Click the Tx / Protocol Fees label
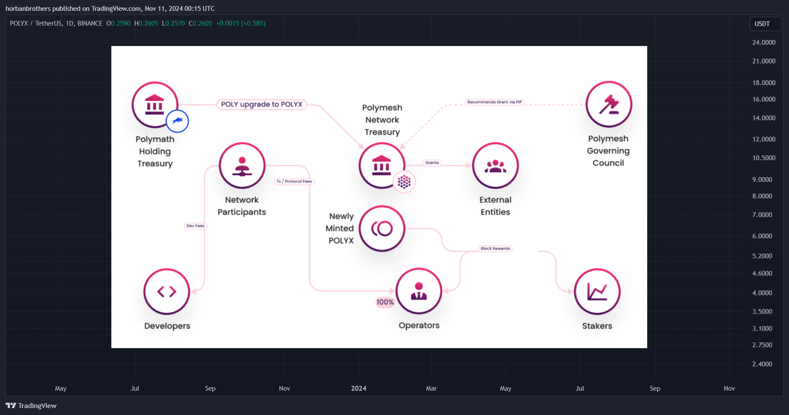Screen dimensions: 789x415 tap(294, 181)
